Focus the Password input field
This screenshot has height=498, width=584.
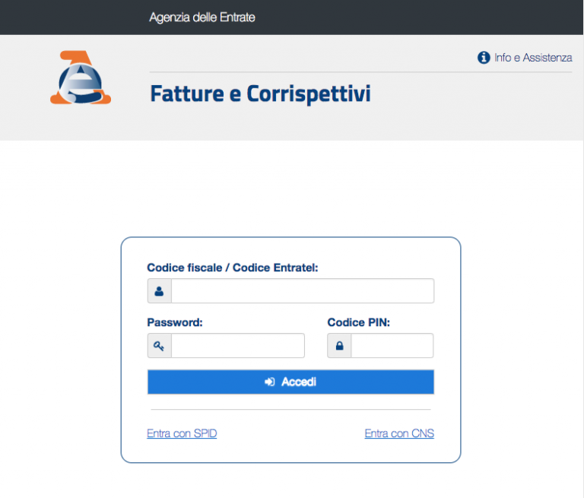pos(237,346)
